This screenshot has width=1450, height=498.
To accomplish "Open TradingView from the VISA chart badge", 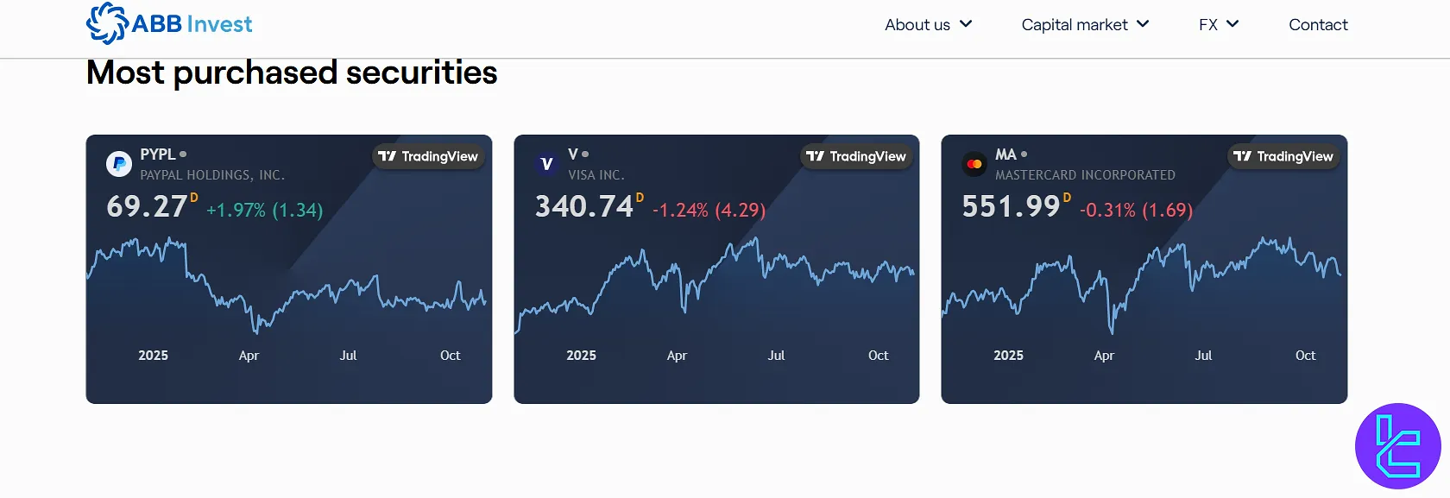I will [856, 156].
